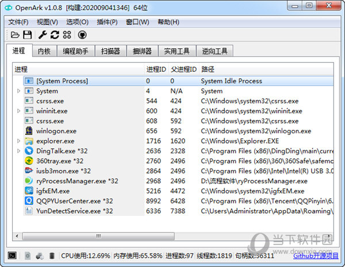Click the path C:\Windows\system32\winlogon.exe
The image size is (345, 267).
click(x=256, y=131)
